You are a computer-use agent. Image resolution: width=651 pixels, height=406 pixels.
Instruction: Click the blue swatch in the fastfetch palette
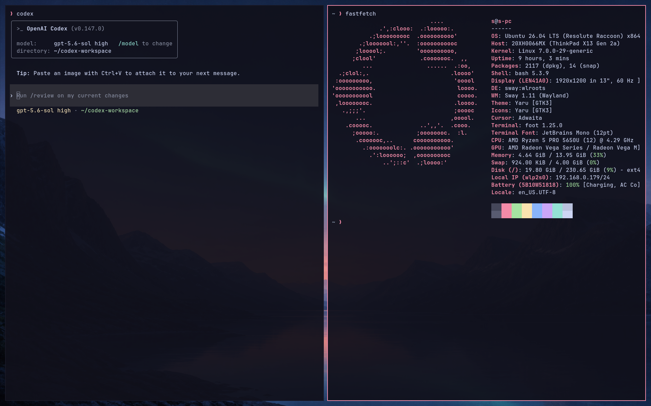[x=537, y=211]
